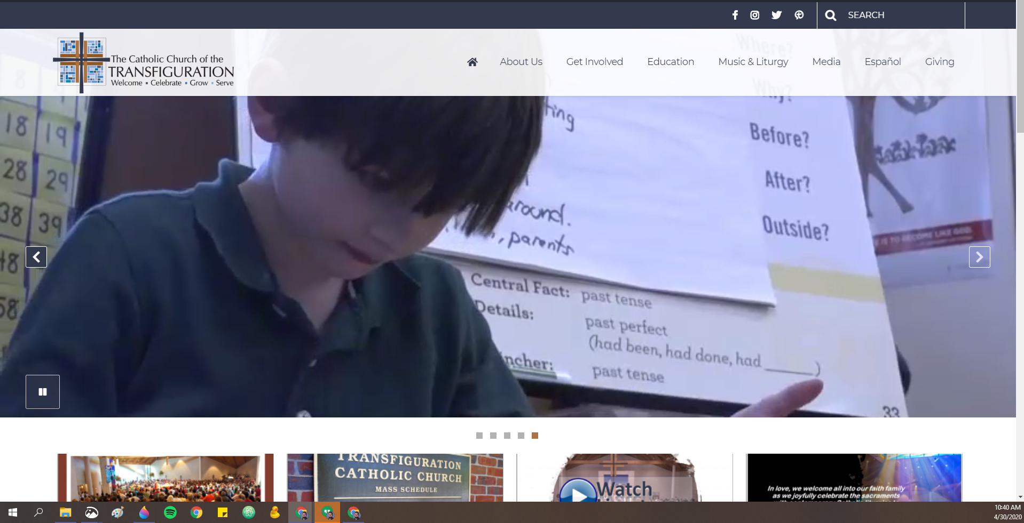Open the Education menu item

tap(671, 62)
